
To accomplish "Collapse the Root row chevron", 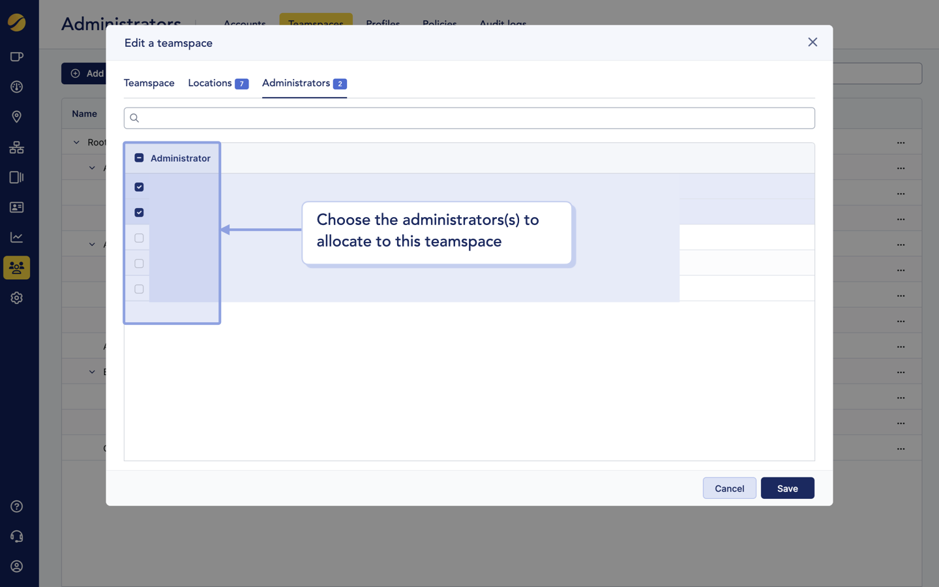I will (76, 142).
